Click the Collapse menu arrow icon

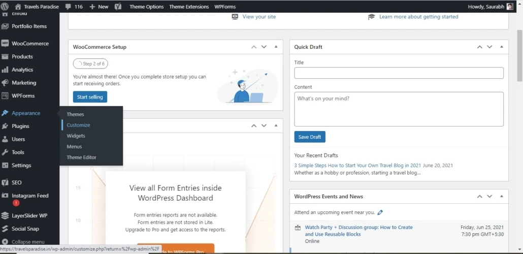(x=5, y=242)
